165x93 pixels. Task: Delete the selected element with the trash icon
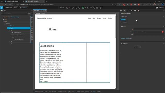tap(32, 18)
